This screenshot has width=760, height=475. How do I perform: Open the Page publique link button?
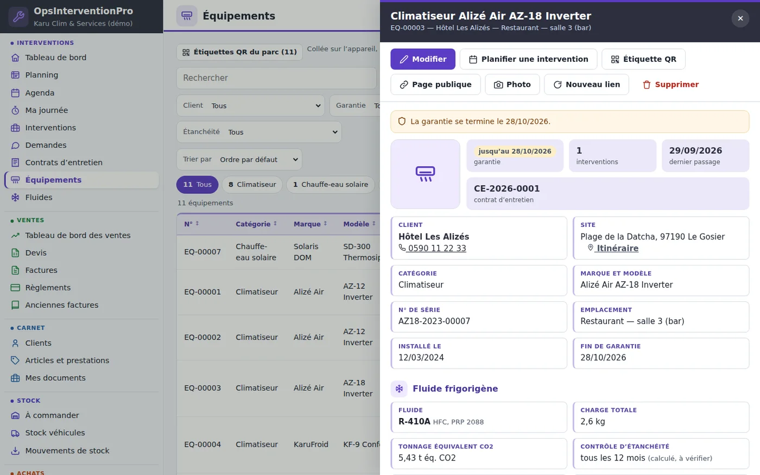435,85
